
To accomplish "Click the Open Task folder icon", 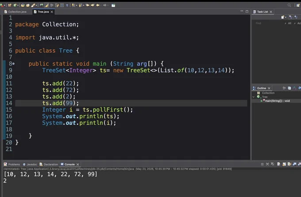I will point(28,5).
